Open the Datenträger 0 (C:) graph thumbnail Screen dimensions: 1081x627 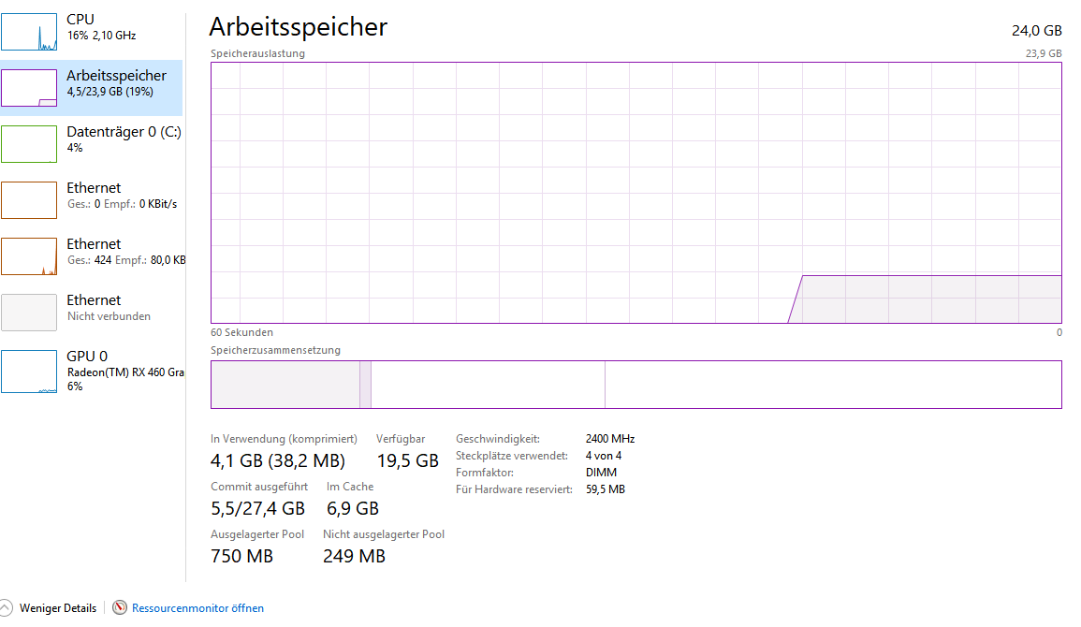point(29,143)
